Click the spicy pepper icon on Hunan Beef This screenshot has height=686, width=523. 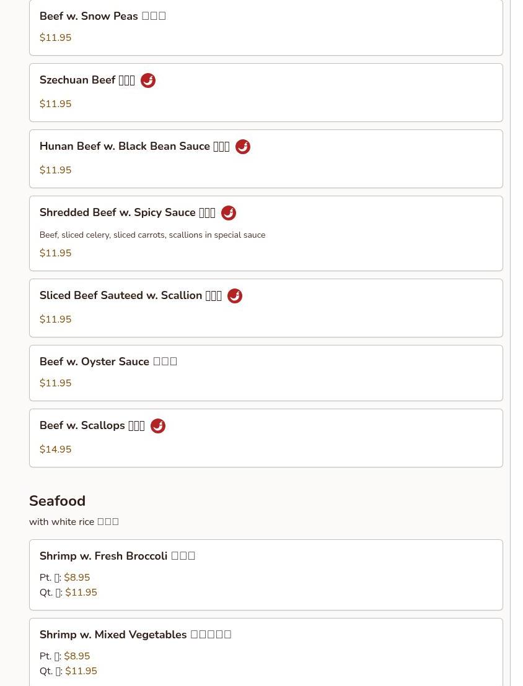[x=243, y=147]
